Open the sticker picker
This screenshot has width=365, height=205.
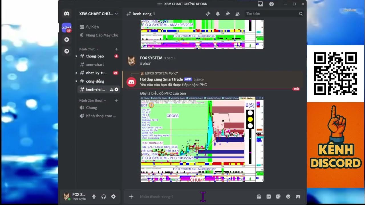click(x=278, y=196)
